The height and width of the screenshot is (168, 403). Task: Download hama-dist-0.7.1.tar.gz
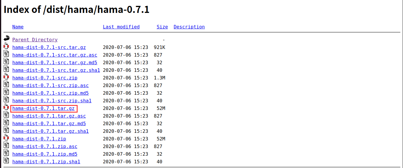44,108
